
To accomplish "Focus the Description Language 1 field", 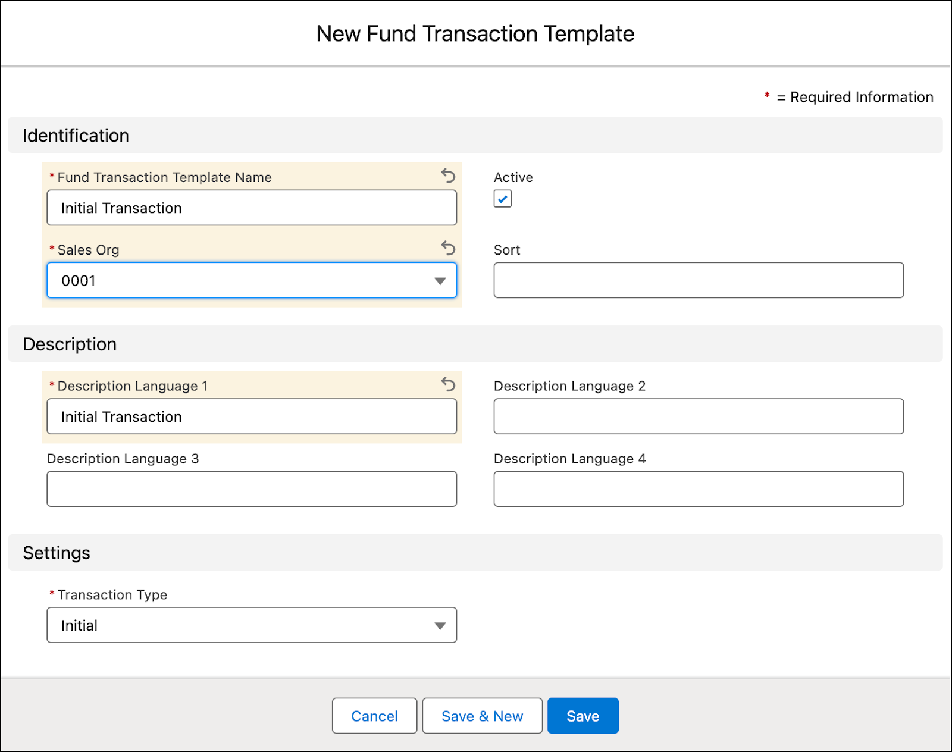I will click(x=252, y=416).
